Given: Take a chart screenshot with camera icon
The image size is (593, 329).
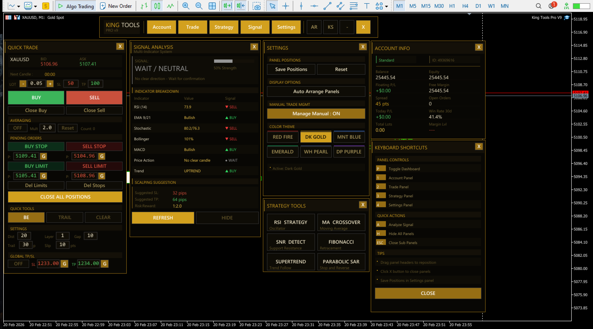Looking at the screenshot, I should (257, 6).
